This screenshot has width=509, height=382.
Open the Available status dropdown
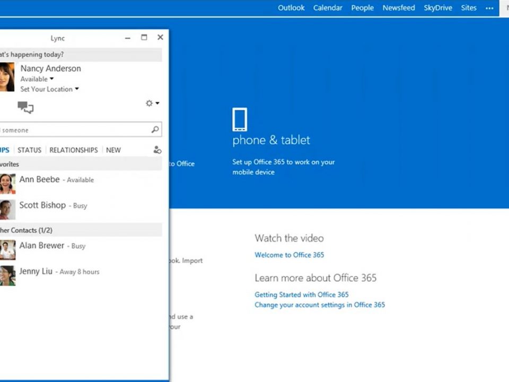[37, 79]
